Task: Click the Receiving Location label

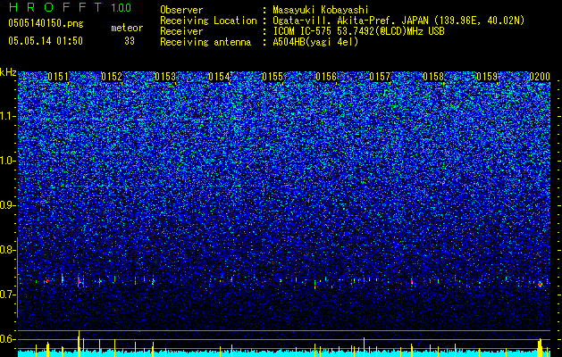Action: tap(208, 21)
